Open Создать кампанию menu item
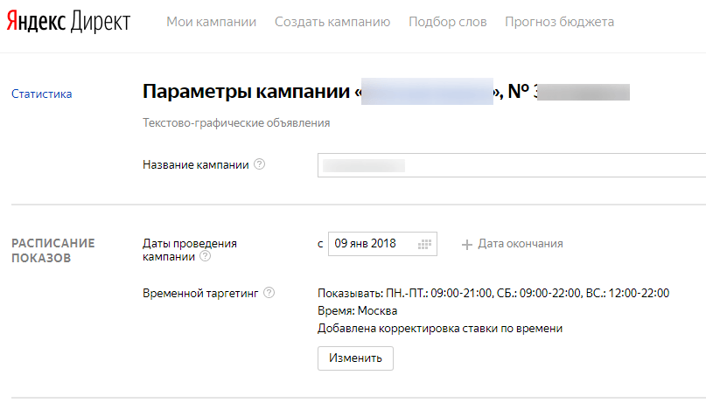The height and width of the screenshot is (403, 706). click(x=332, y=22)
